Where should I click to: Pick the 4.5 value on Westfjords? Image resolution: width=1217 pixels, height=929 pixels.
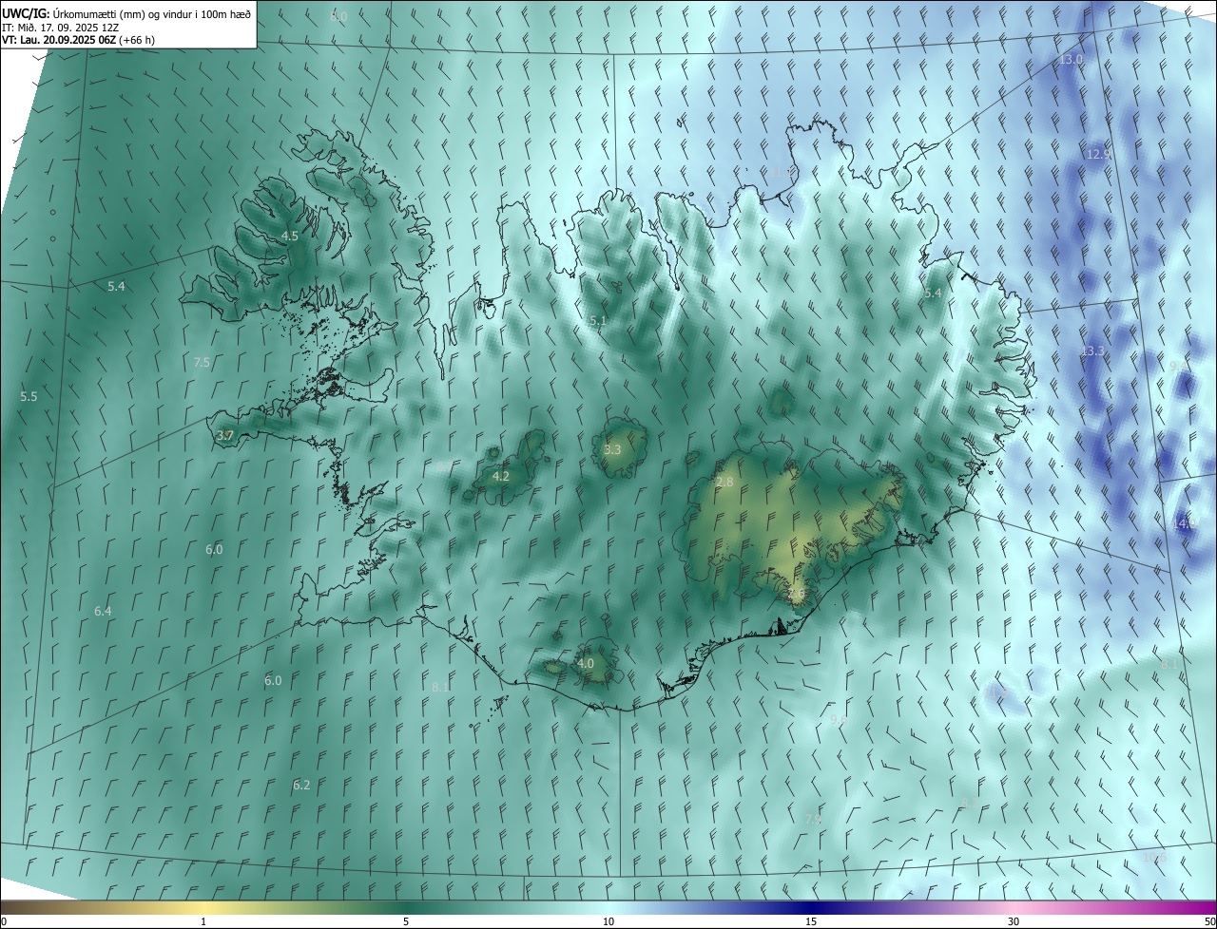coord(290,236)
